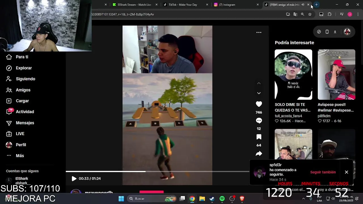363x204 pixels.
Task: Like the video with heart icon
Action: tap(259, 104)
